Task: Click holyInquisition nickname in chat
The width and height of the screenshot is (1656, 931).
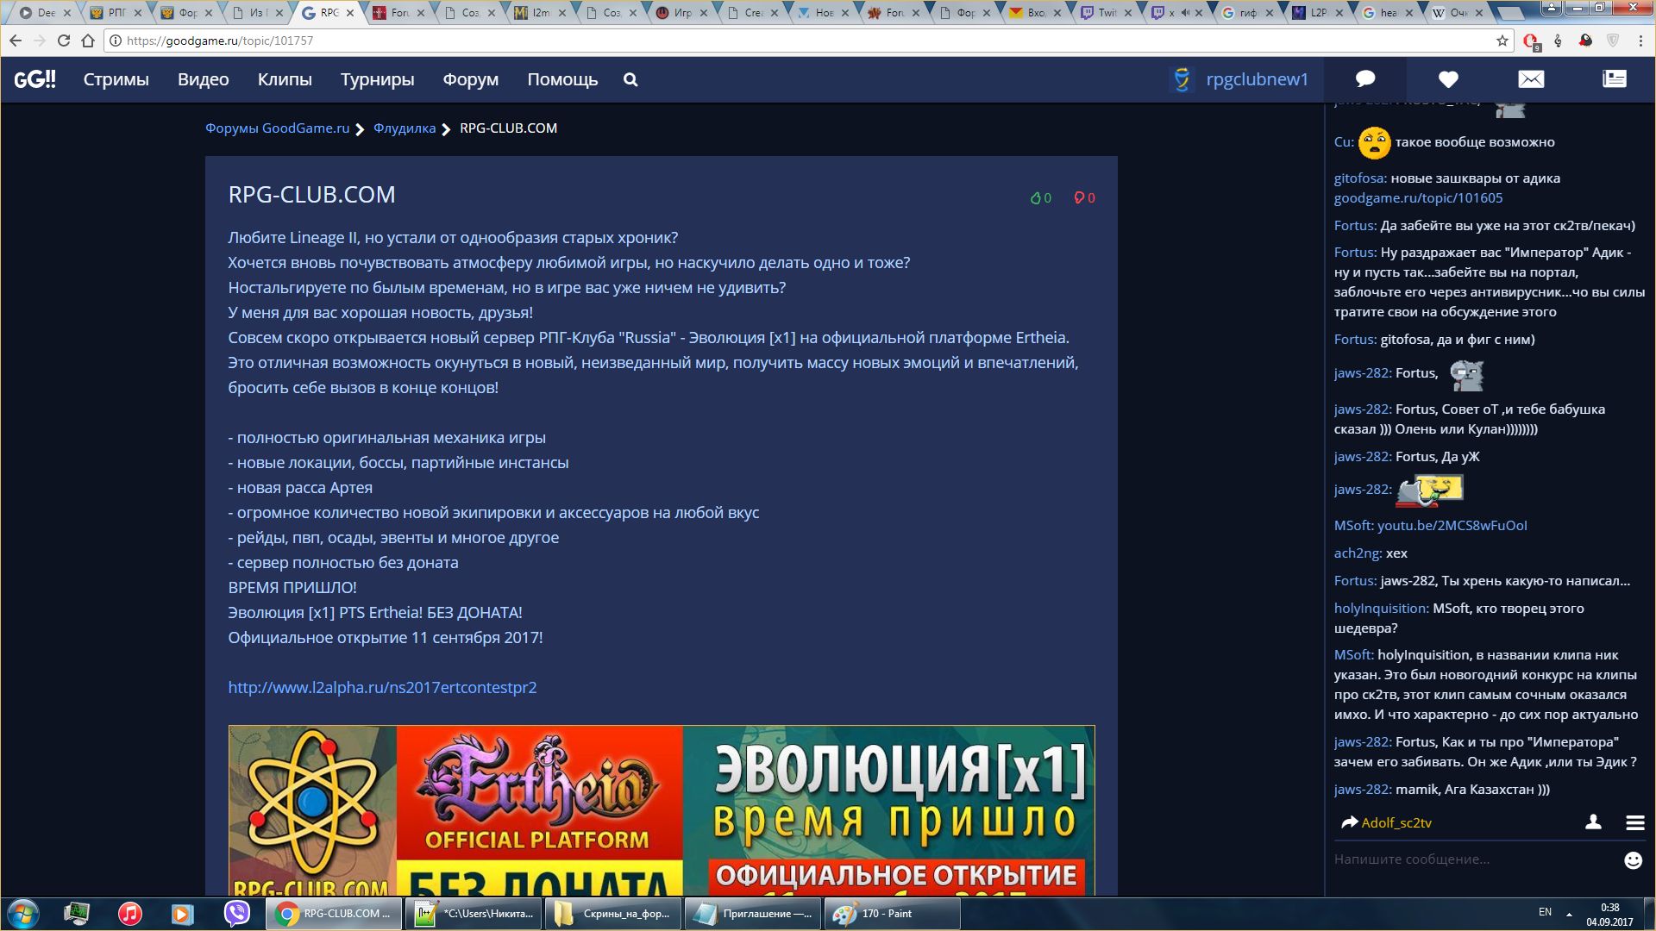Action: [1381, 608]
